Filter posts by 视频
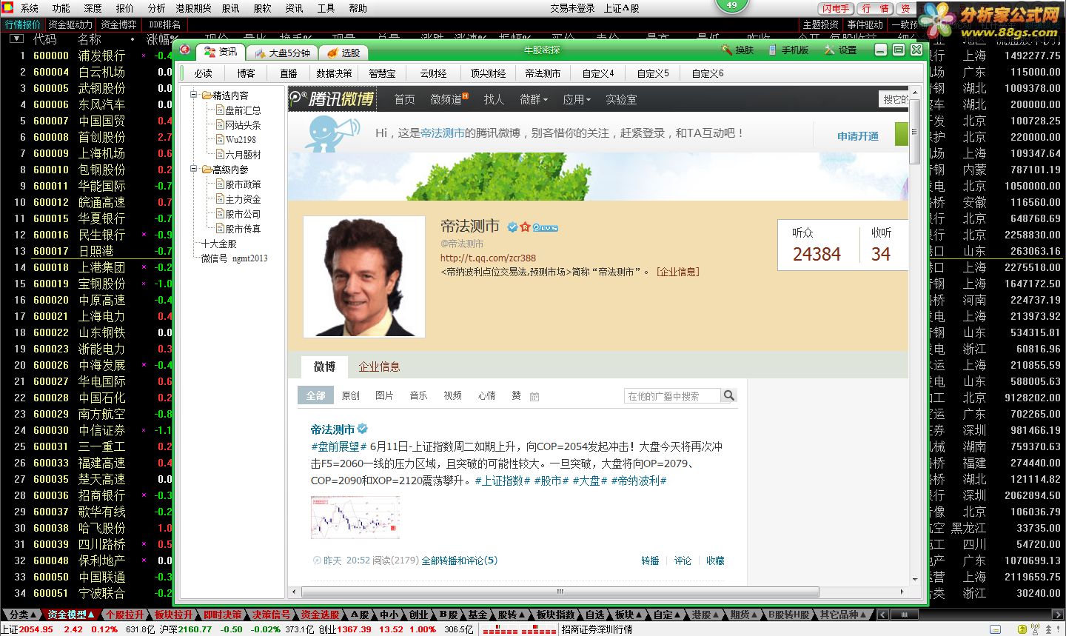The image size is (1066, 636). click(x=452, y=395)
